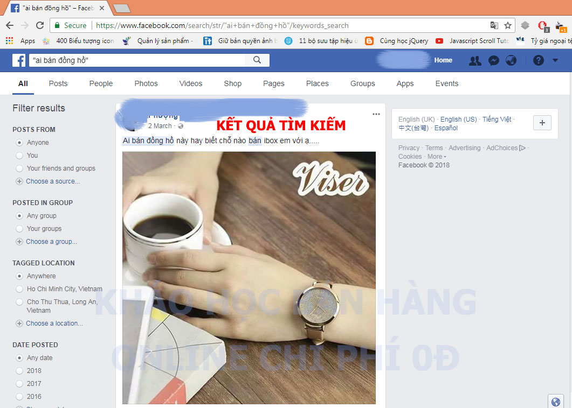Open the Messenger icon
Viewport: 572px width, 408px height.
(494, 60)
